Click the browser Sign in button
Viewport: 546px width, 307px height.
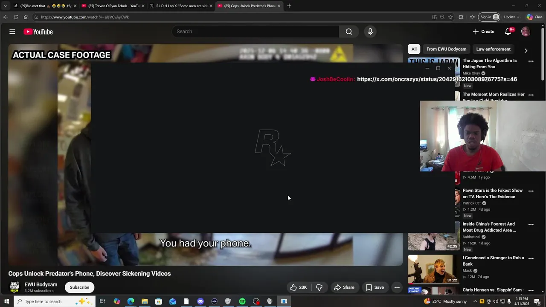pyautogui.click(x=490, y=17)
